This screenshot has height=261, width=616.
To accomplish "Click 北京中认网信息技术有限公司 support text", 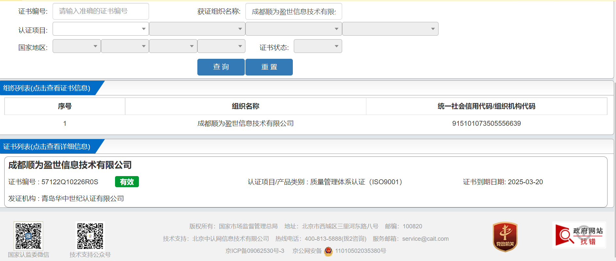I will point(230,239).
